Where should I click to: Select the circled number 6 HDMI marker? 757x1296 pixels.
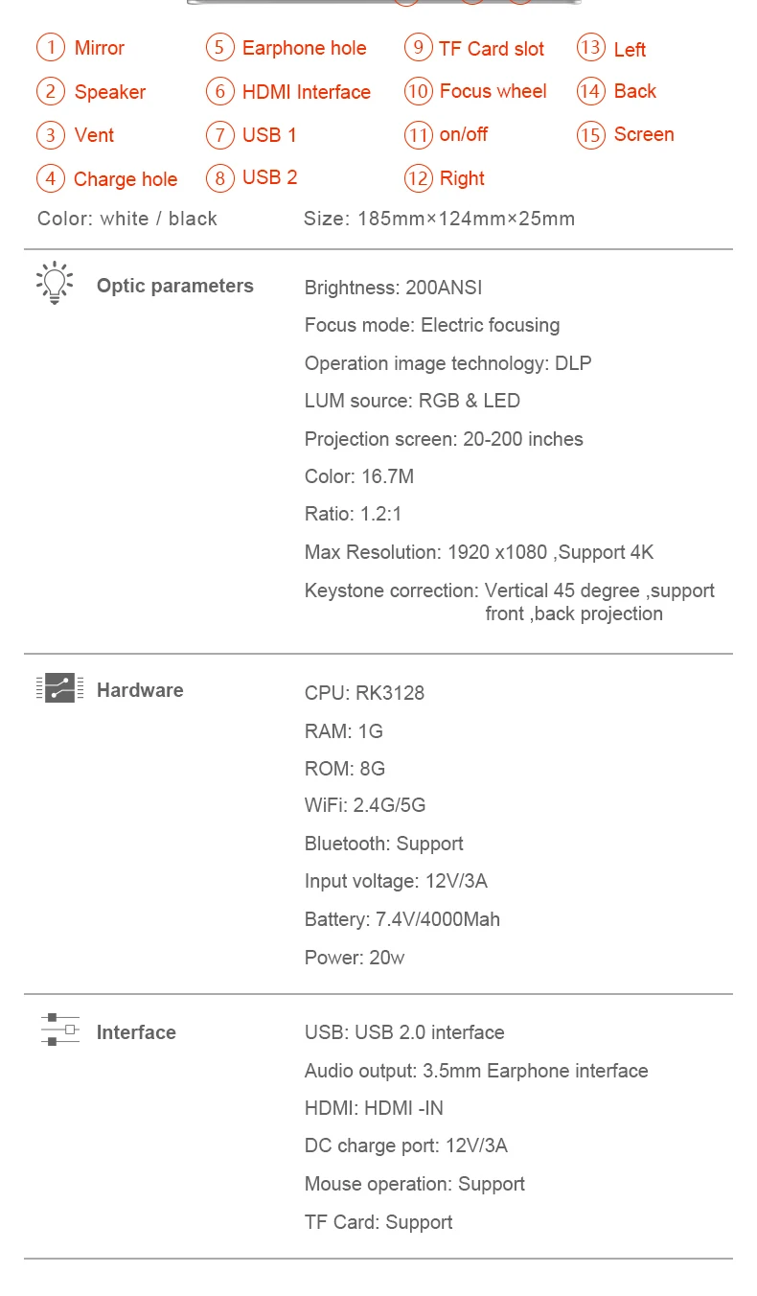pos(219,91)
